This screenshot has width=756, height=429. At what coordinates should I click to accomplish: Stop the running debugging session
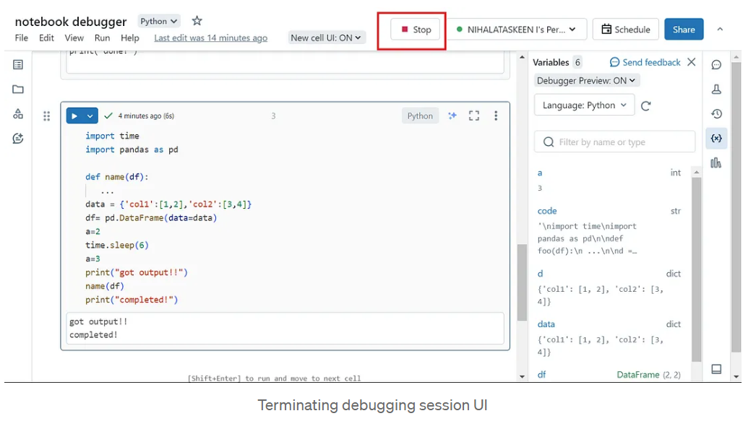(416, 30)
